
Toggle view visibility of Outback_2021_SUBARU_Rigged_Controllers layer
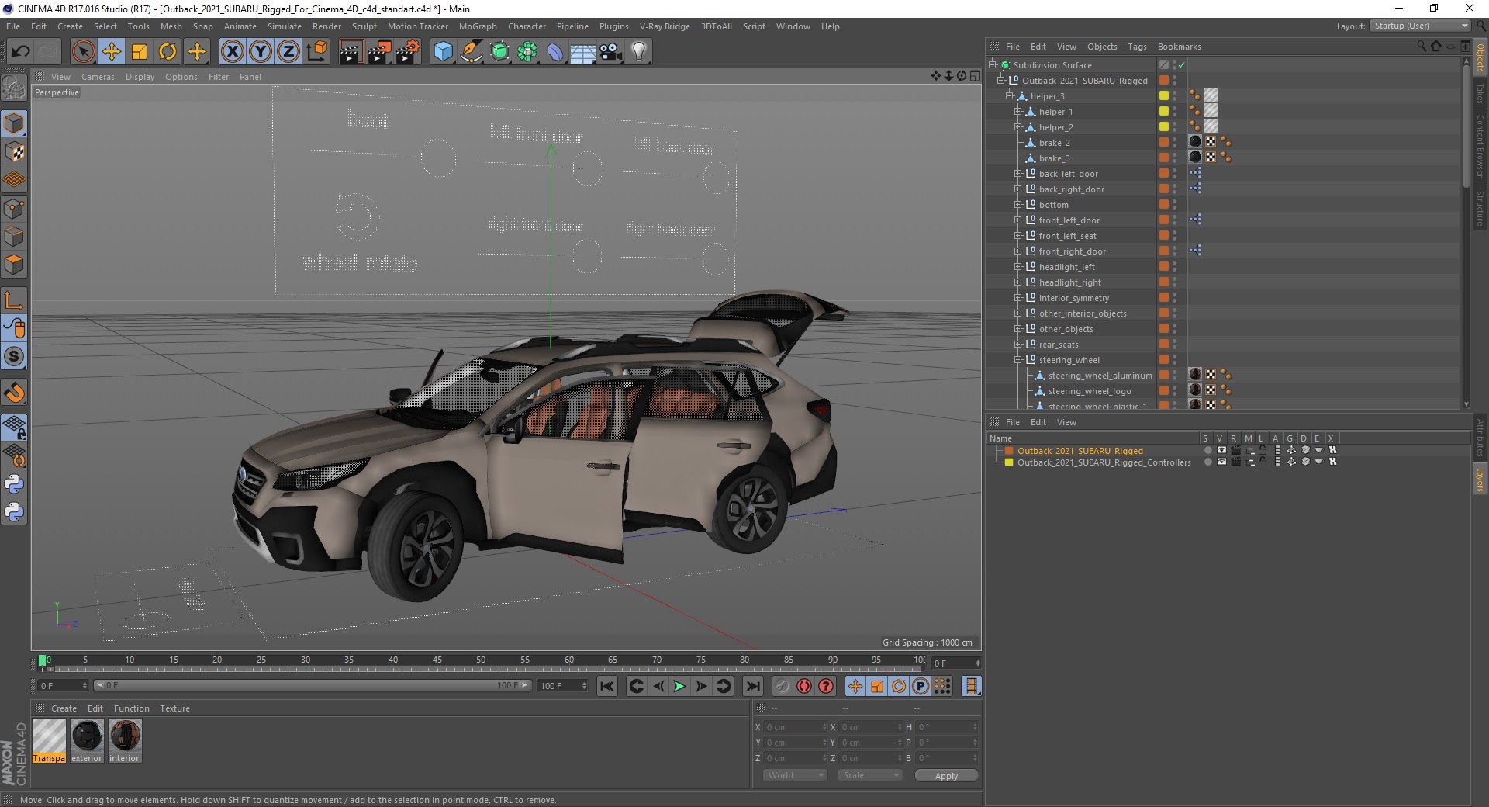[1221, 462]
